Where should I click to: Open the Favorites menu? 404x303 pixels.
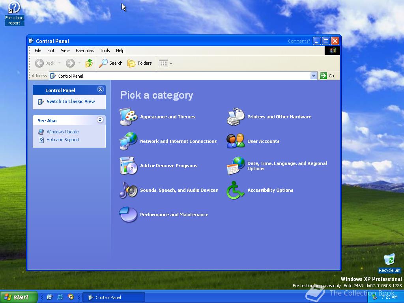coord(84,50)
